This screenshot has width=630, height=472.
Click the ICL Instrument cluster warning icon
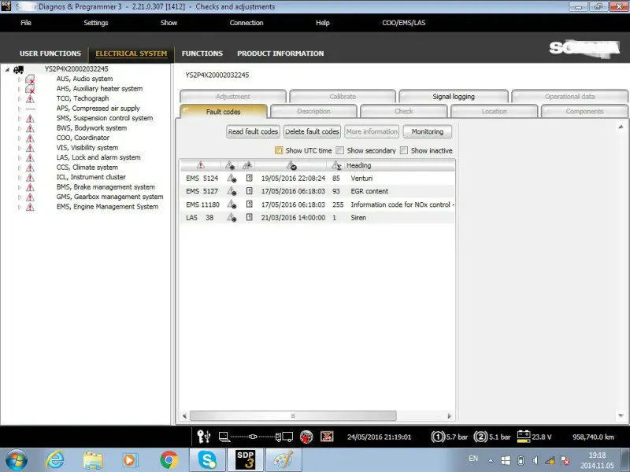coord(30,178)
